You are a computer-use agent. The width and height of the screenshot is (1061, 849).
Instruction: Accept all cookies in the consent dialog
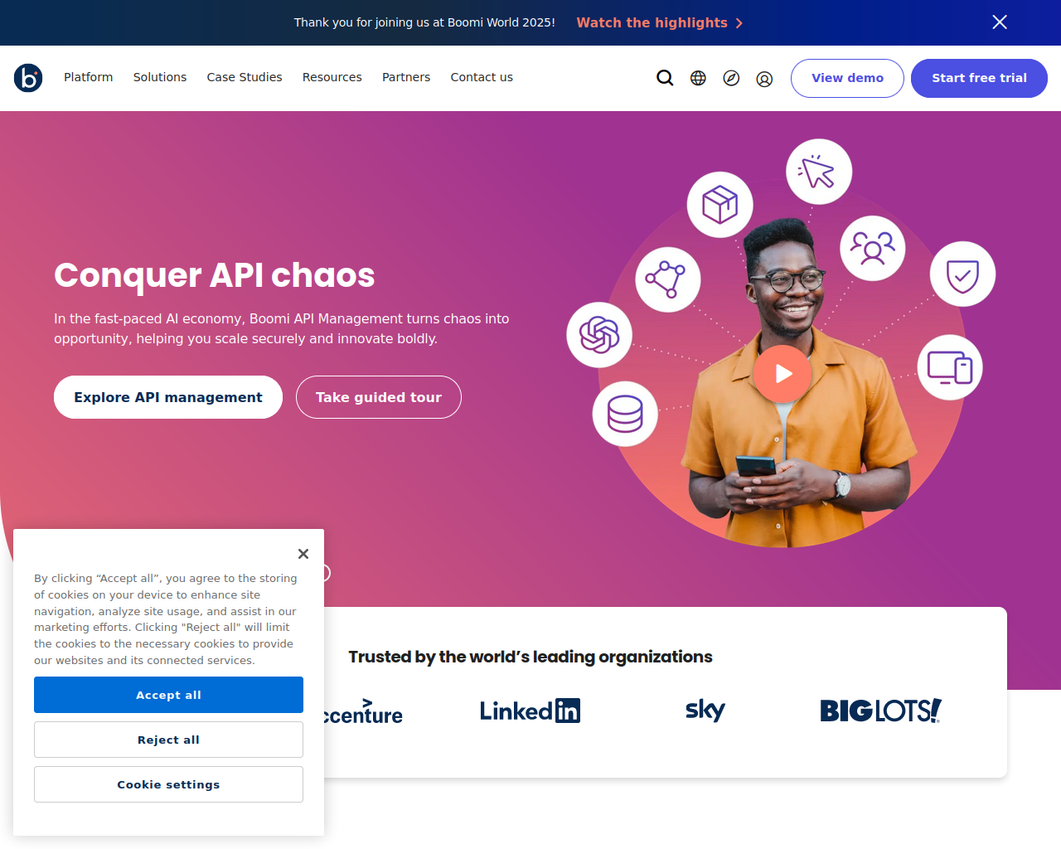click(x=168, y=695)
